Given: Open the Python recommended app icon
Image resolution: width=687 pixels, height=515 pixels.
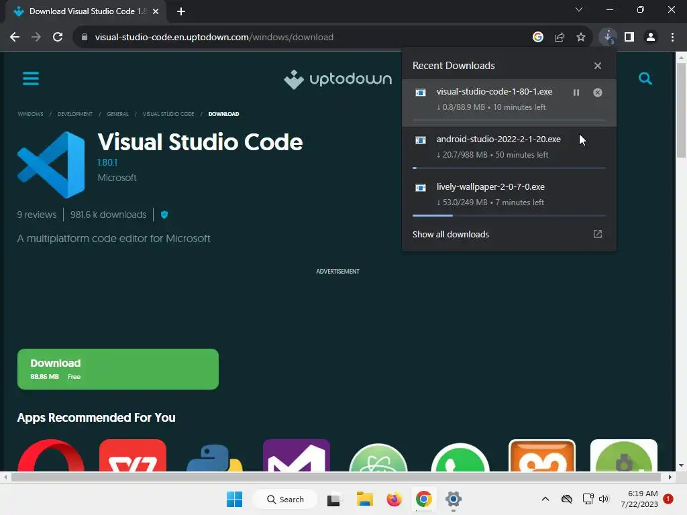Looking at the screenshot, I should tap(215, 457).
